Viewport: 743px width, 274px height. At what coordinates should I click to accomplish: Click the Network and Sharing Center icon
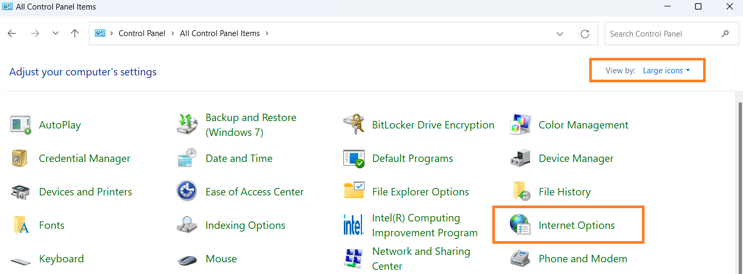point(354,259)
